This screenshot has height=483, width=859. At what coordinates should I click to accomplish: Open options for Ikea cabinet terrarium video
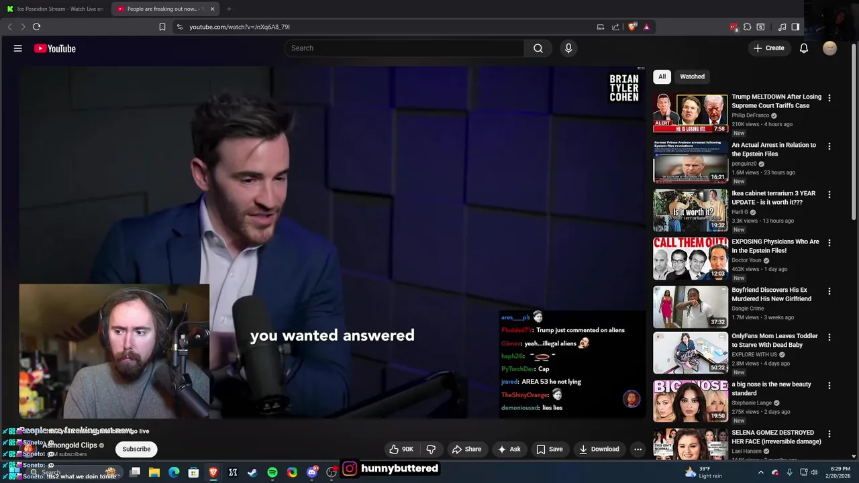click(x=829, y=195)
